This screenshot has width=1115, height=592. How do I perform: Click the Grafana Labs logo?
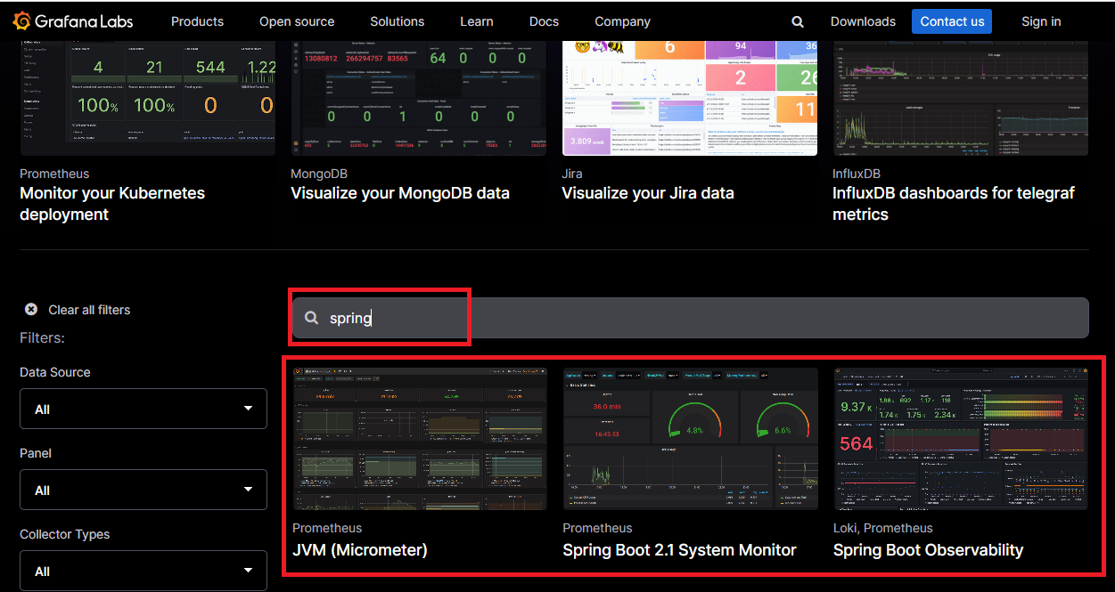click(x=72, y=20)
